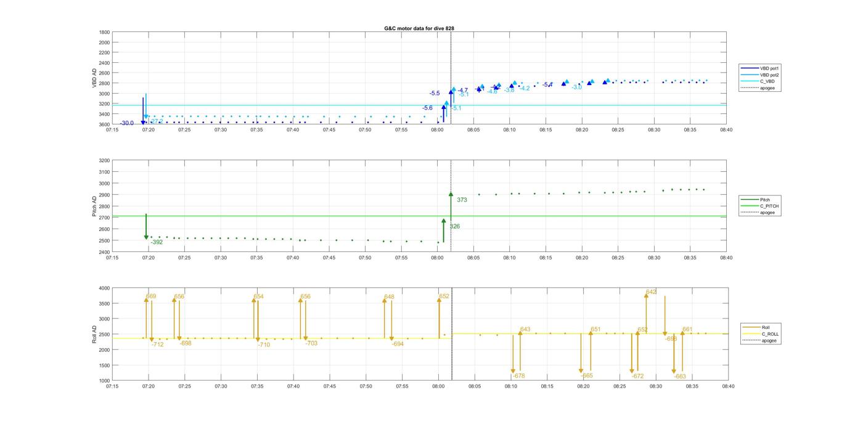Screen dimensions: 863x427
Task: Click the '-4.2' VBD data label
Action: pos(525,88)
